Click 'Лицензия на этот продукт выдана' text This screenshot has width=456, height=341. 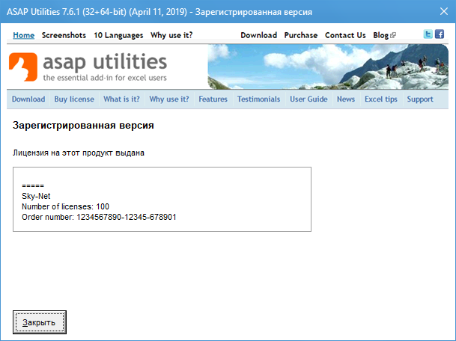click(79, 153)
